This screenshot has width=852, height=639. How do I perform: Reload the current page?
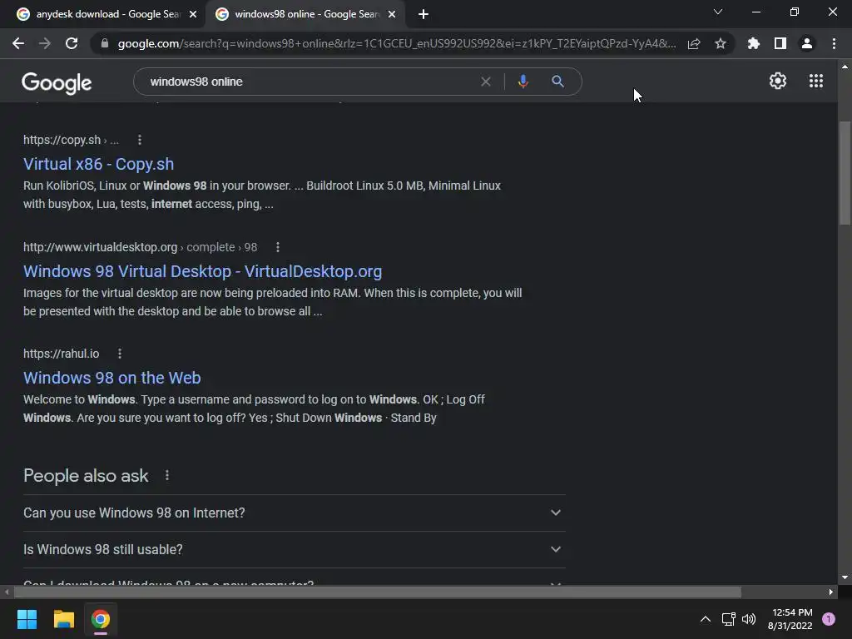pos(72,43)
